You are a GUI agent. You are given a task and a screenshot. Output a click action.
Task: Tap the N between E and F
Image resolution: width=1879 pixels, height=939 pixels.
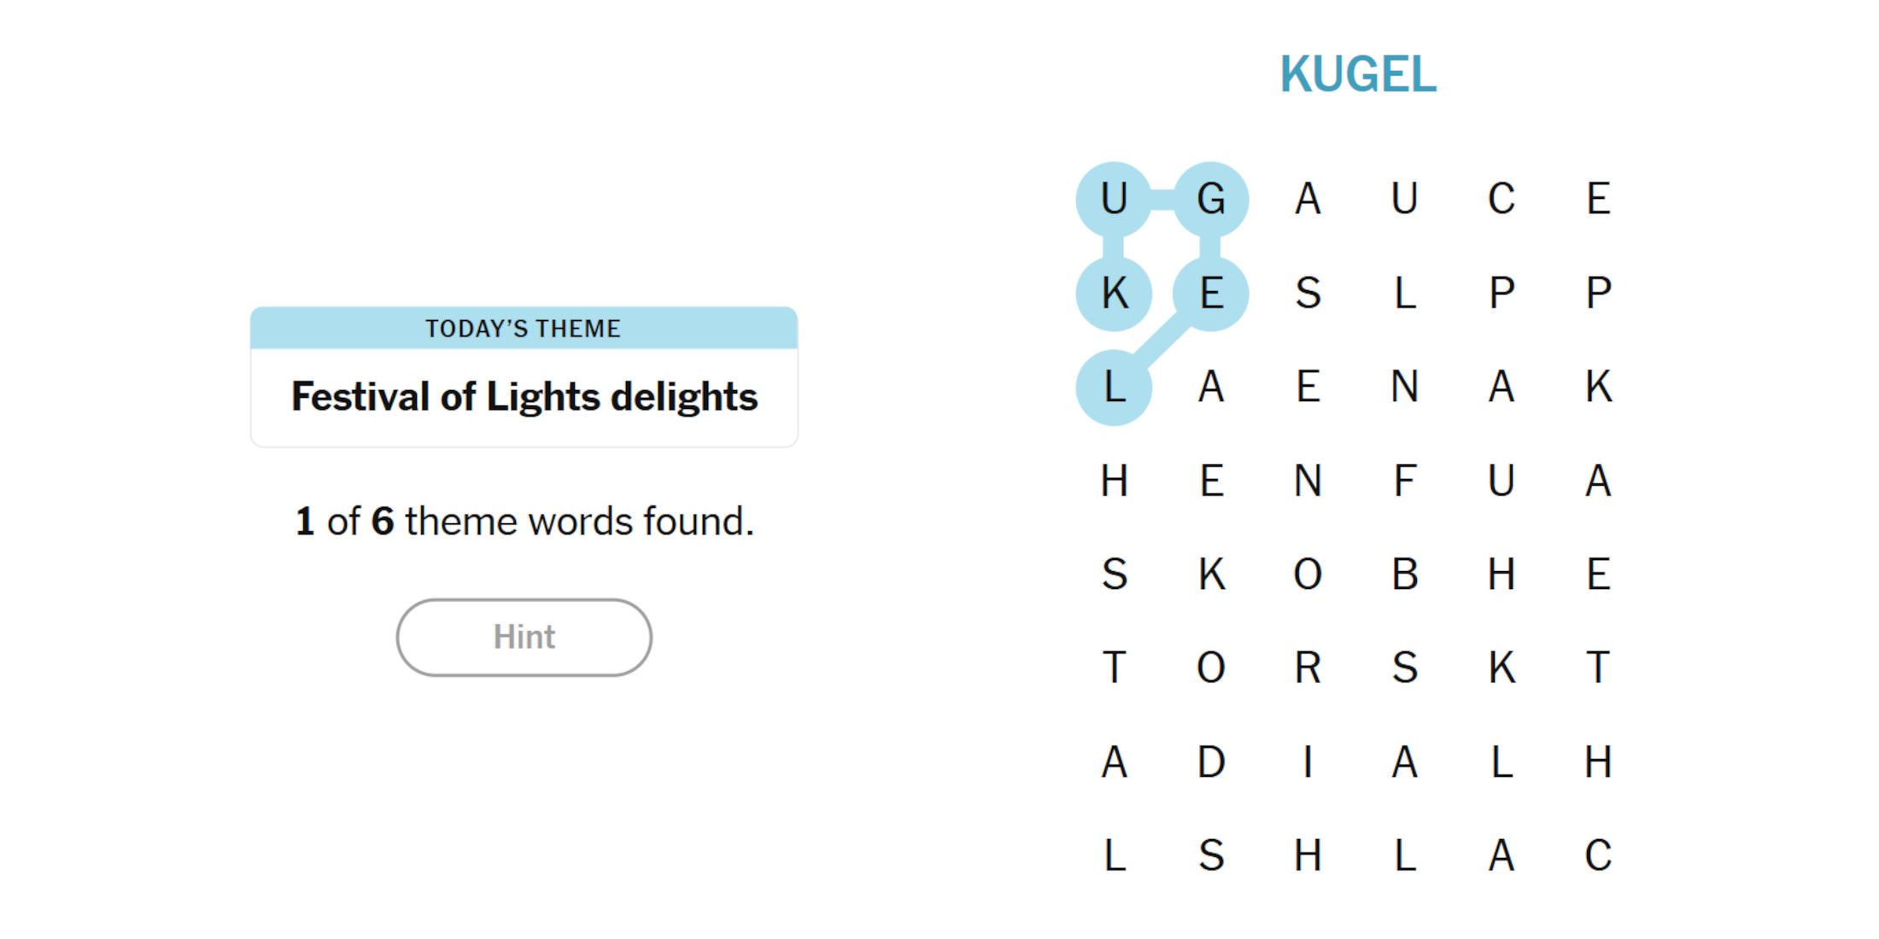tap(1308, 481)
